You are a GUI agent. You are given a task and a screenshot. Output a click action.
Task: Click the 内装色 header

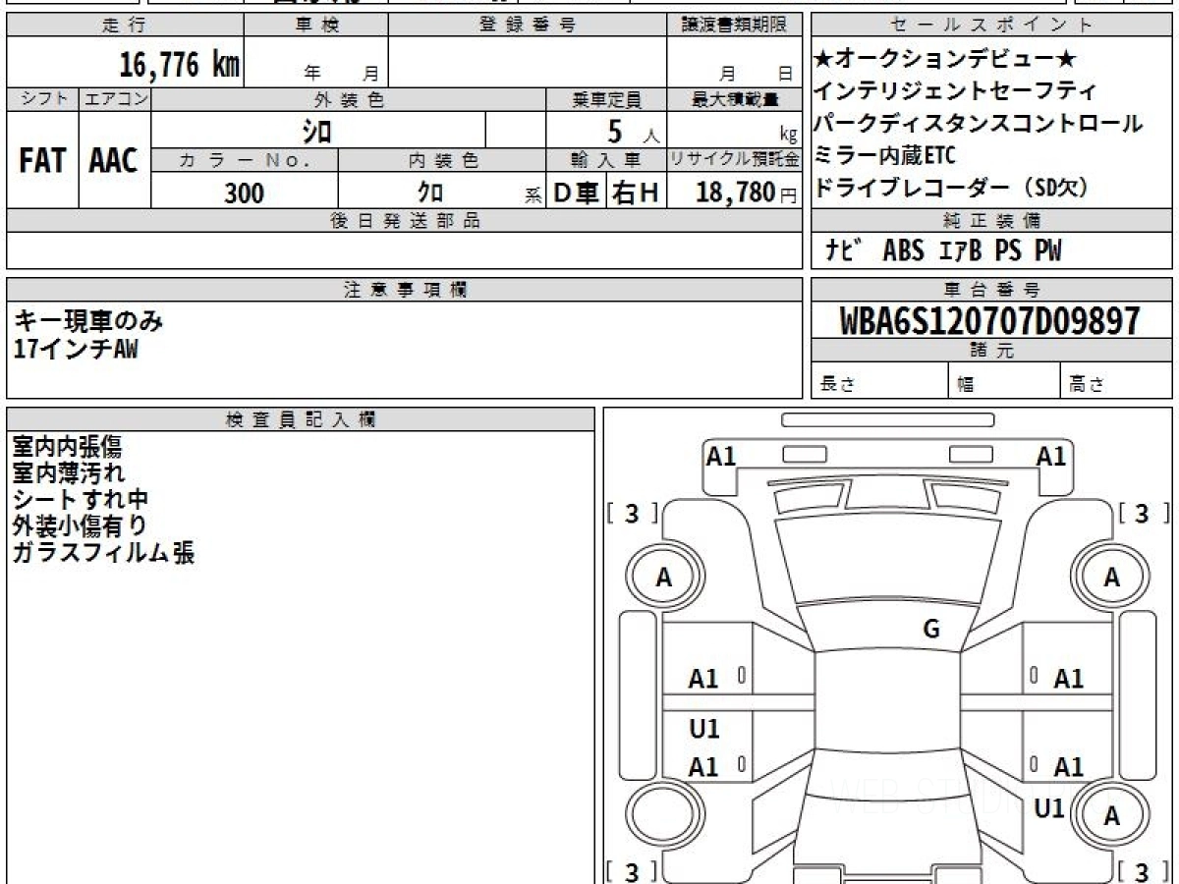[x=442, y=160]
